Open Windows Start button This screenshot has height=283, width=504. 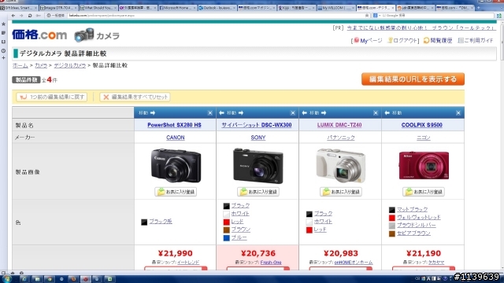click(7, 279)
